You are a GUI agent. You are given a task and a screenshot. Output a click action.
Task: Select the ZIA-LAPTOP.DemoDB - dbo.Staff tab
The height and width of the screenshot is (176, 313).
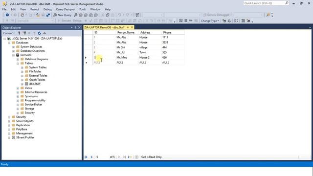[104, 27]
